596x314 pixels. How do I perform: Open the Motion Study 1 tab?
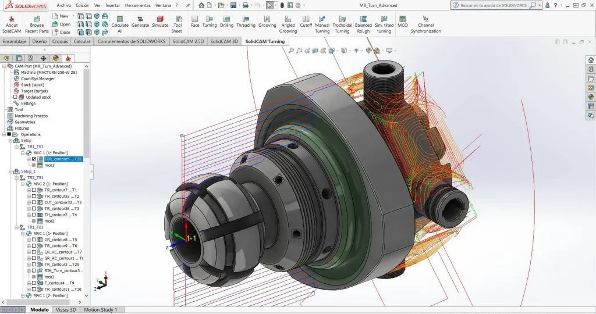pyautogui.click(x=100, y=310)
